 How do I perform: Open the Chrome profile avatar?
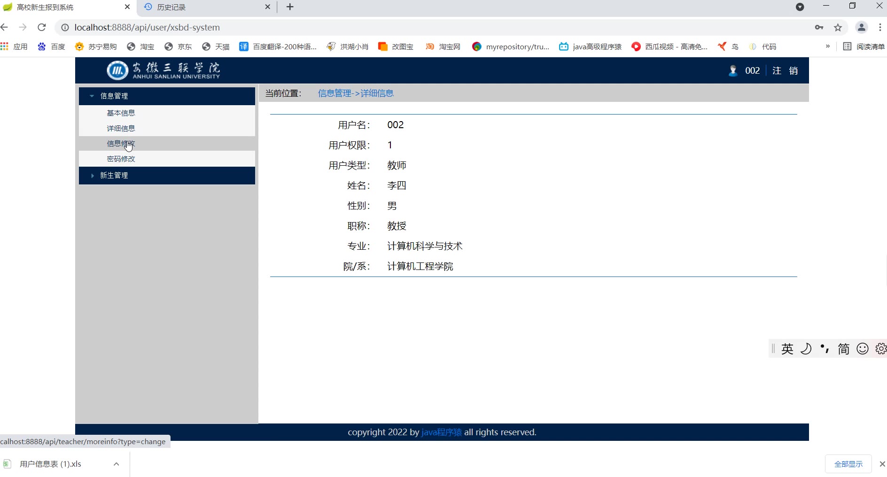point(862,27)
